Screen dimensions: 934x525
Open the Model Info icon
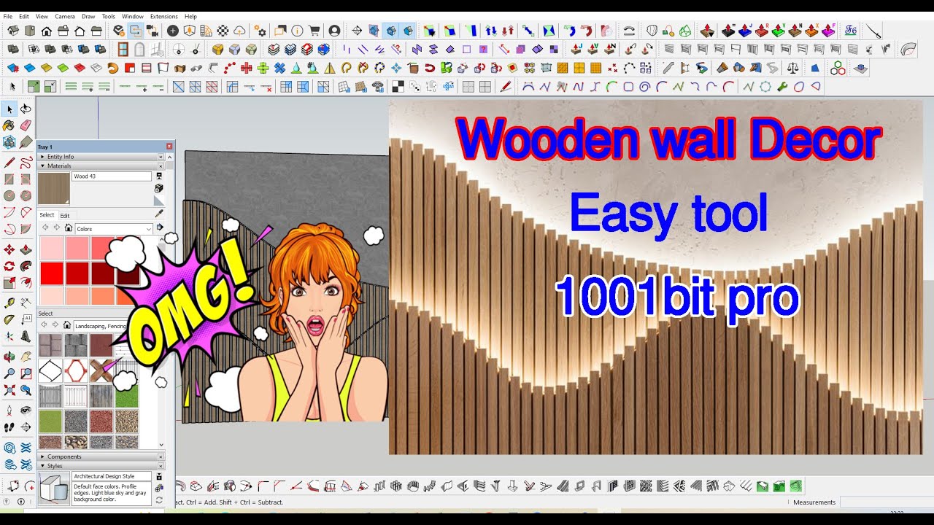(297, 31)
